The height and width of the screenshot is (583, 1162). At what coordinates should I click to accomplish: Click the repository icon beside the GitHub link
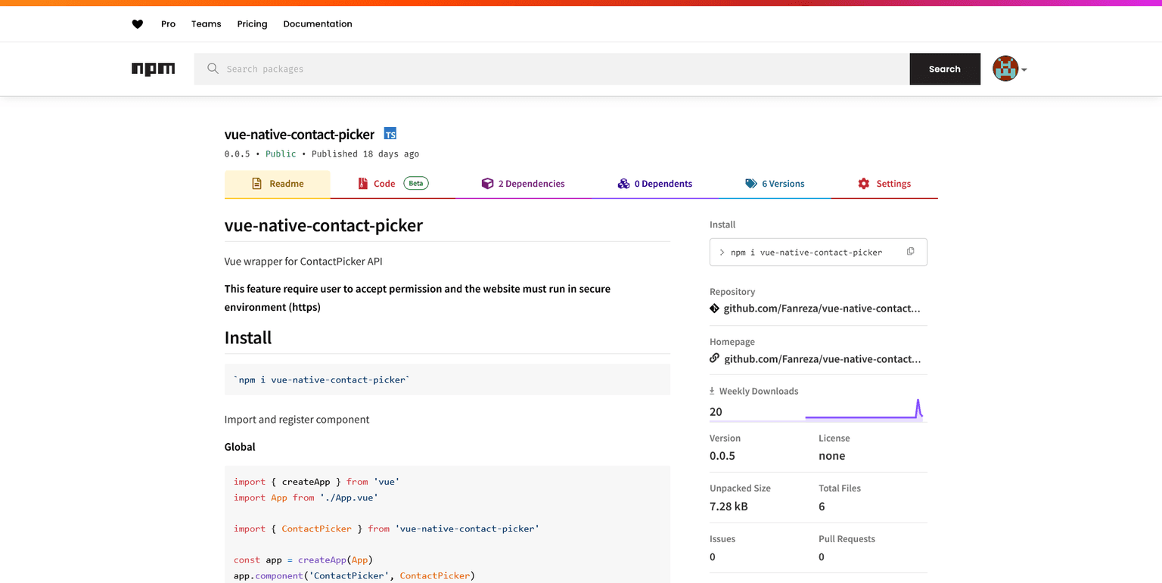point(714,308)
